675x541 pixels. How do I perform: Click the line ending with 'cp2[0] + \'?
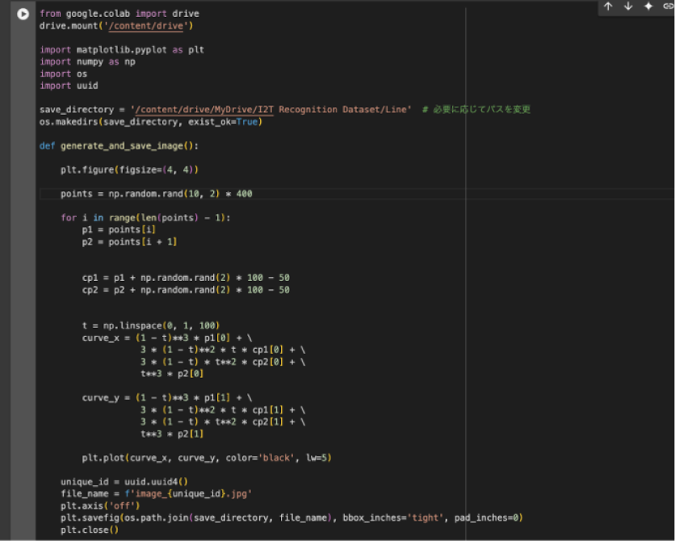(x=223, y=362)
